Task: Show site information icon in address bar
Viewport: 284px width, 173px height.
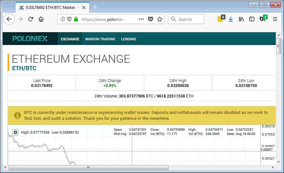Action: point(63,19)
